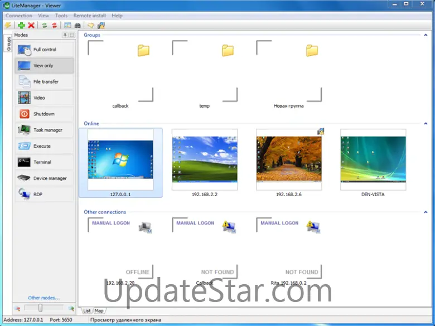The width and height of the screenshot is (435, 326).
Task: Click the green refresh arrows toolbar icon
Action: click(45, 26)
